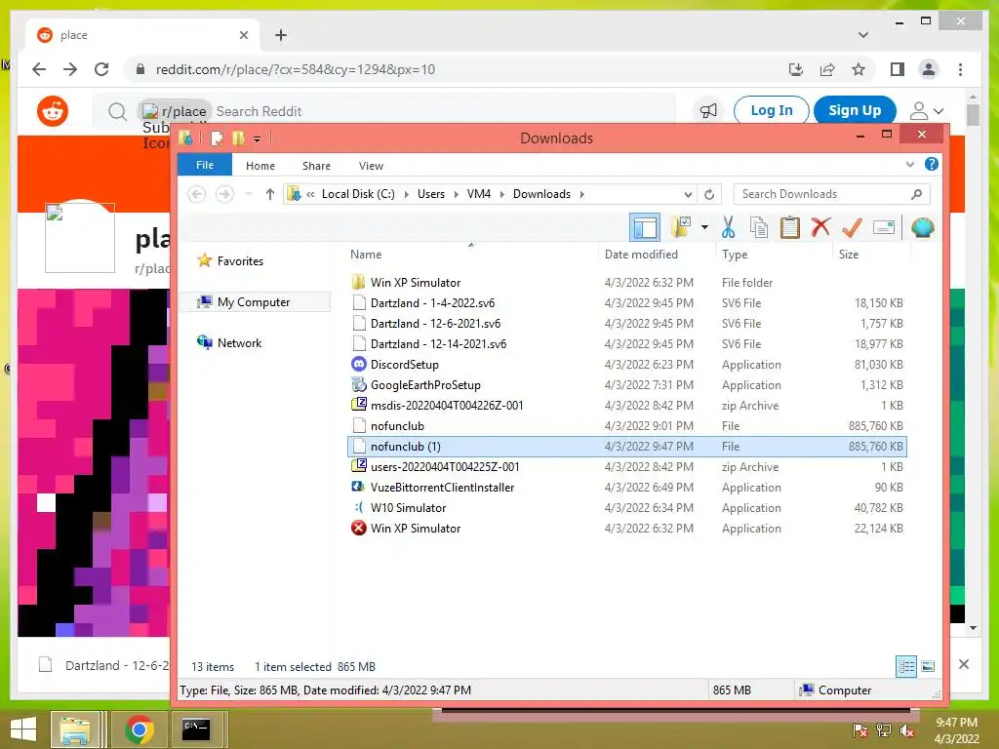Click the orange checkmark Properties icon

pyautogui.click(x=852, y=226)
